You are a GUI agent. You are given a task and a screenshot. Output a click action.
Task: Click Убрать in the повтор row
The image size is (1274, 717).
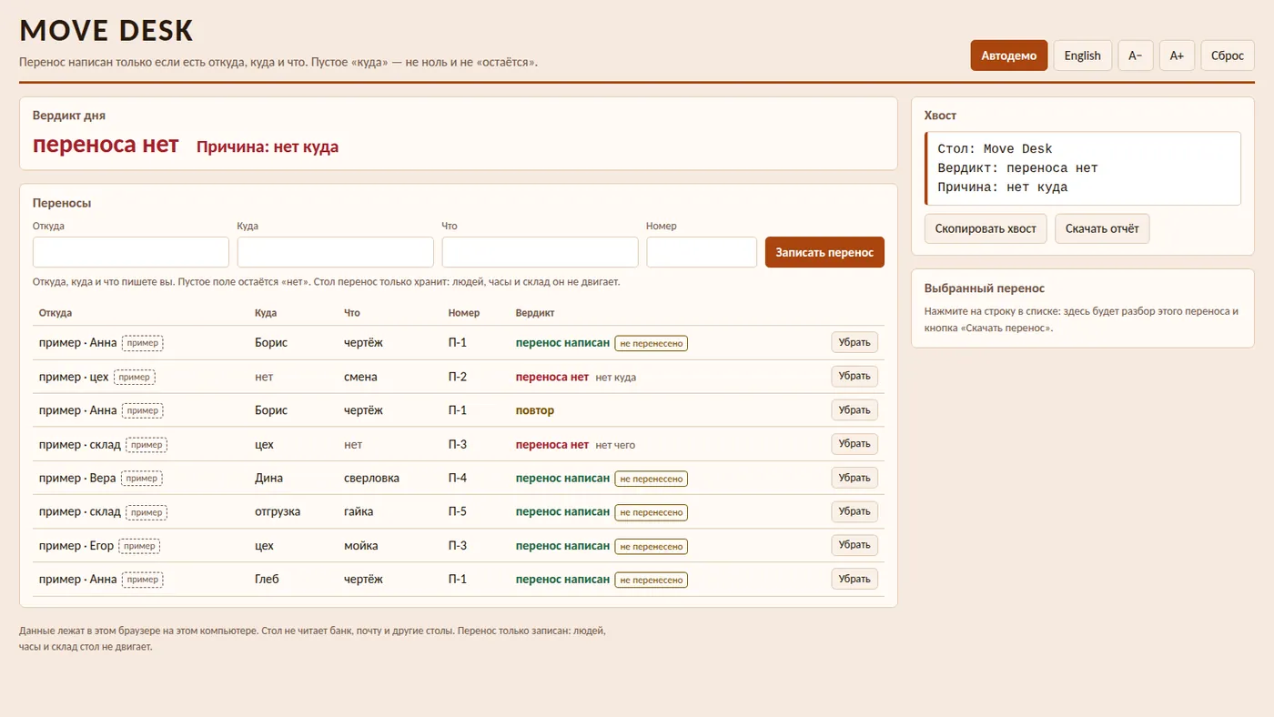tap(854, 409)
